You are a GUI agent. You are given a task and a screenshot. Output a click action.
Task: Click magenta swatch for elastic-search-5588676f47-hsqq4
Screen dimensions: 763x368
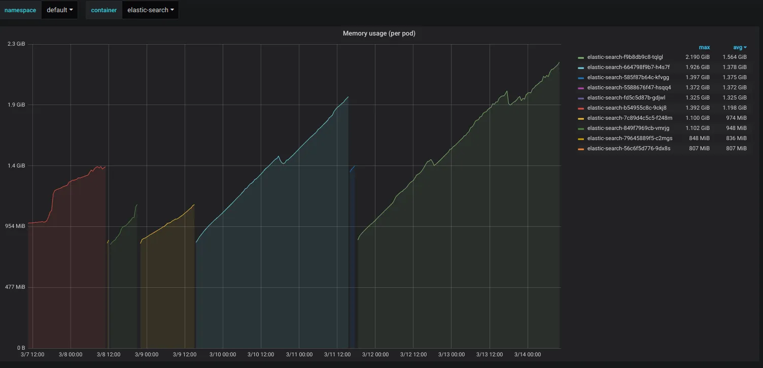[x=581, y=88]
